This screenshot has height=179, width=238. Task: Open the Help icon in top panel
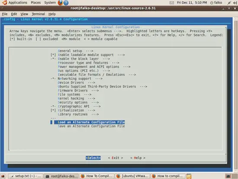point(66,3)
